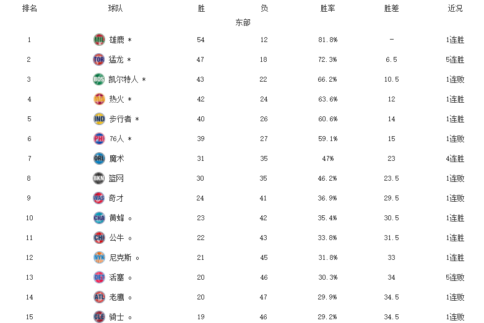
Task: Select the 排名 column header
Action: [30, 8]
